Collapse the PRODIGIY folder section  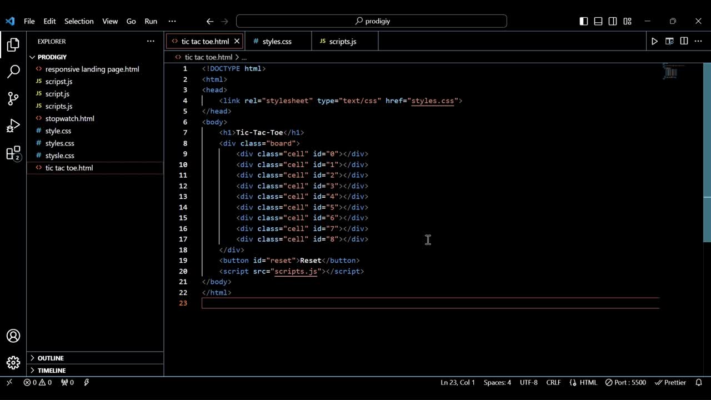tap(95, 57)
